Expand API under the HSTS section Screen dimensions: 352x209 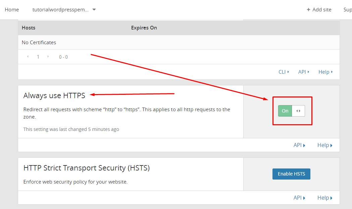[x=299, y=198]
